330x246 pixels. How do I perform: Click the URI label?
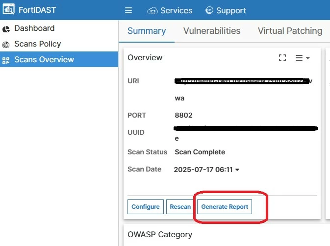[x=133, y=81]
